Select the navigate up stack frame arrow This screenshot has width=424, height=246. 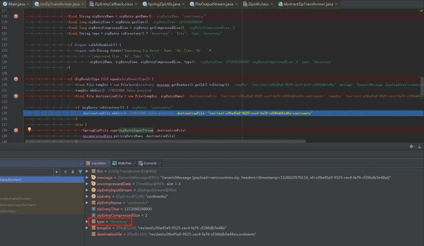pos(65,171)
